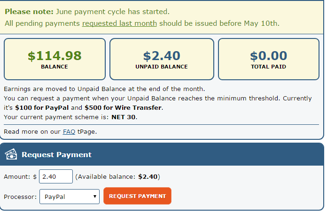Image resolution: width=327 pixels, height=213 pixels.
Task: Open the FAQ link
Action: tap(69, 131)
